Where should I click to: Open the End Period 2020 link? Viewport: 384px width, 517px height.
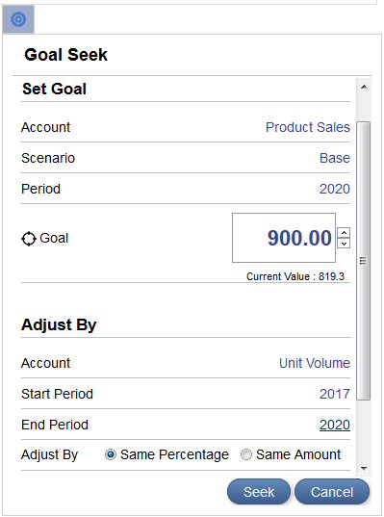(335, 425)
